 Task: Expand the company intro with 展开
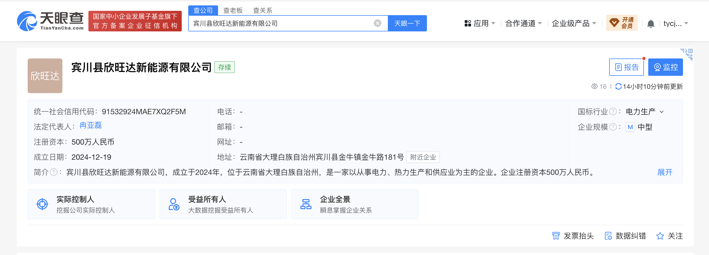pos(665,172)
